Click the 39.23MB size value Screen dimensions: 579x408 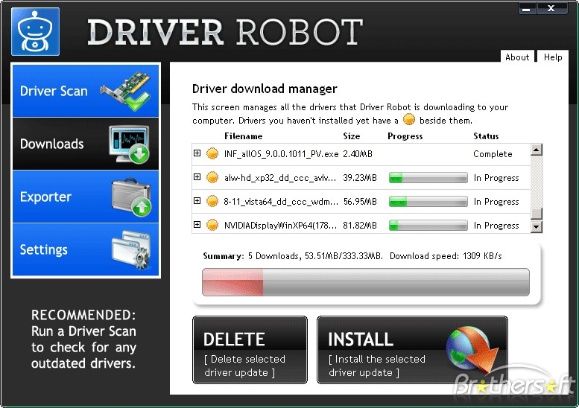pyautogui.click(x=360, y=178)
